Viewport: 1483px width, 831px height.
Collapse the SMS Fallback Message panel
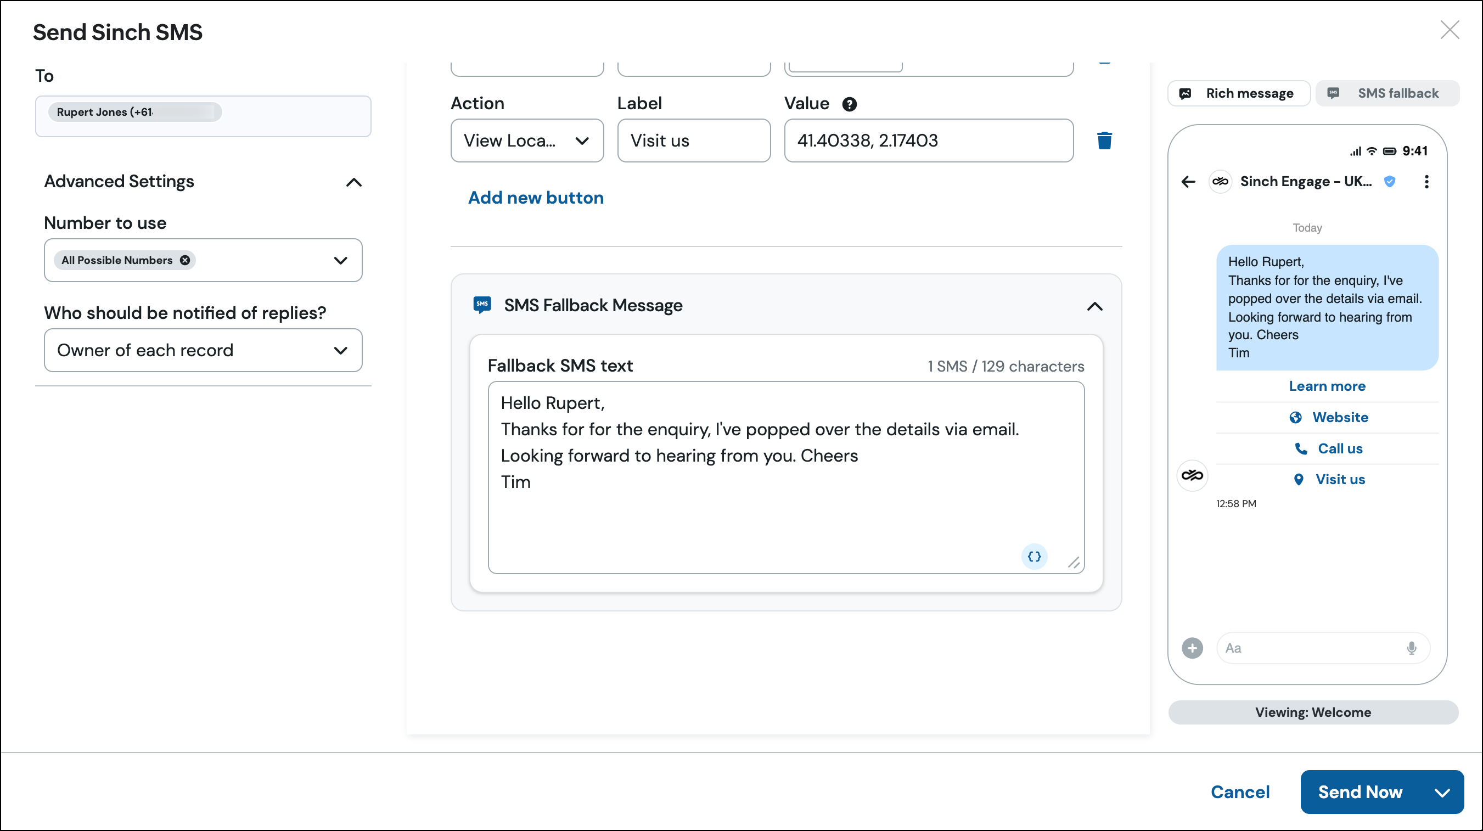click(x=1094, y=306)
